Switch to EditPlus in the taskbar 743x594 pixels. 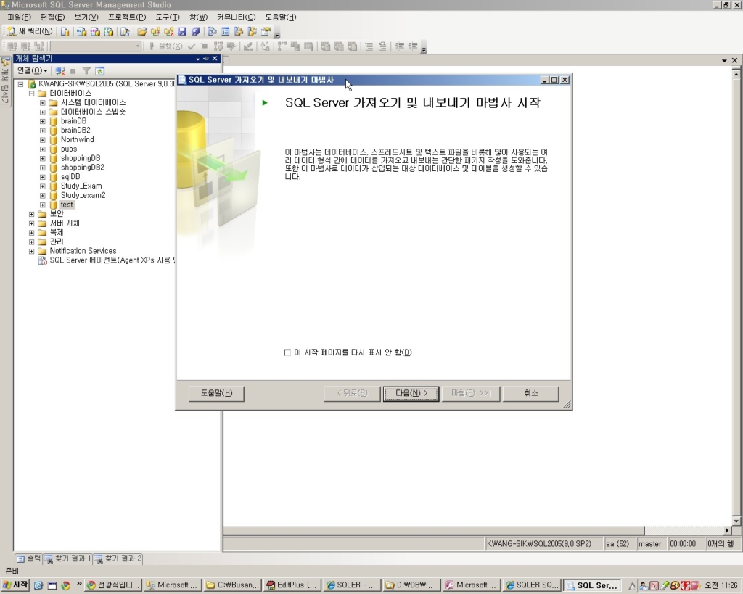292,585
